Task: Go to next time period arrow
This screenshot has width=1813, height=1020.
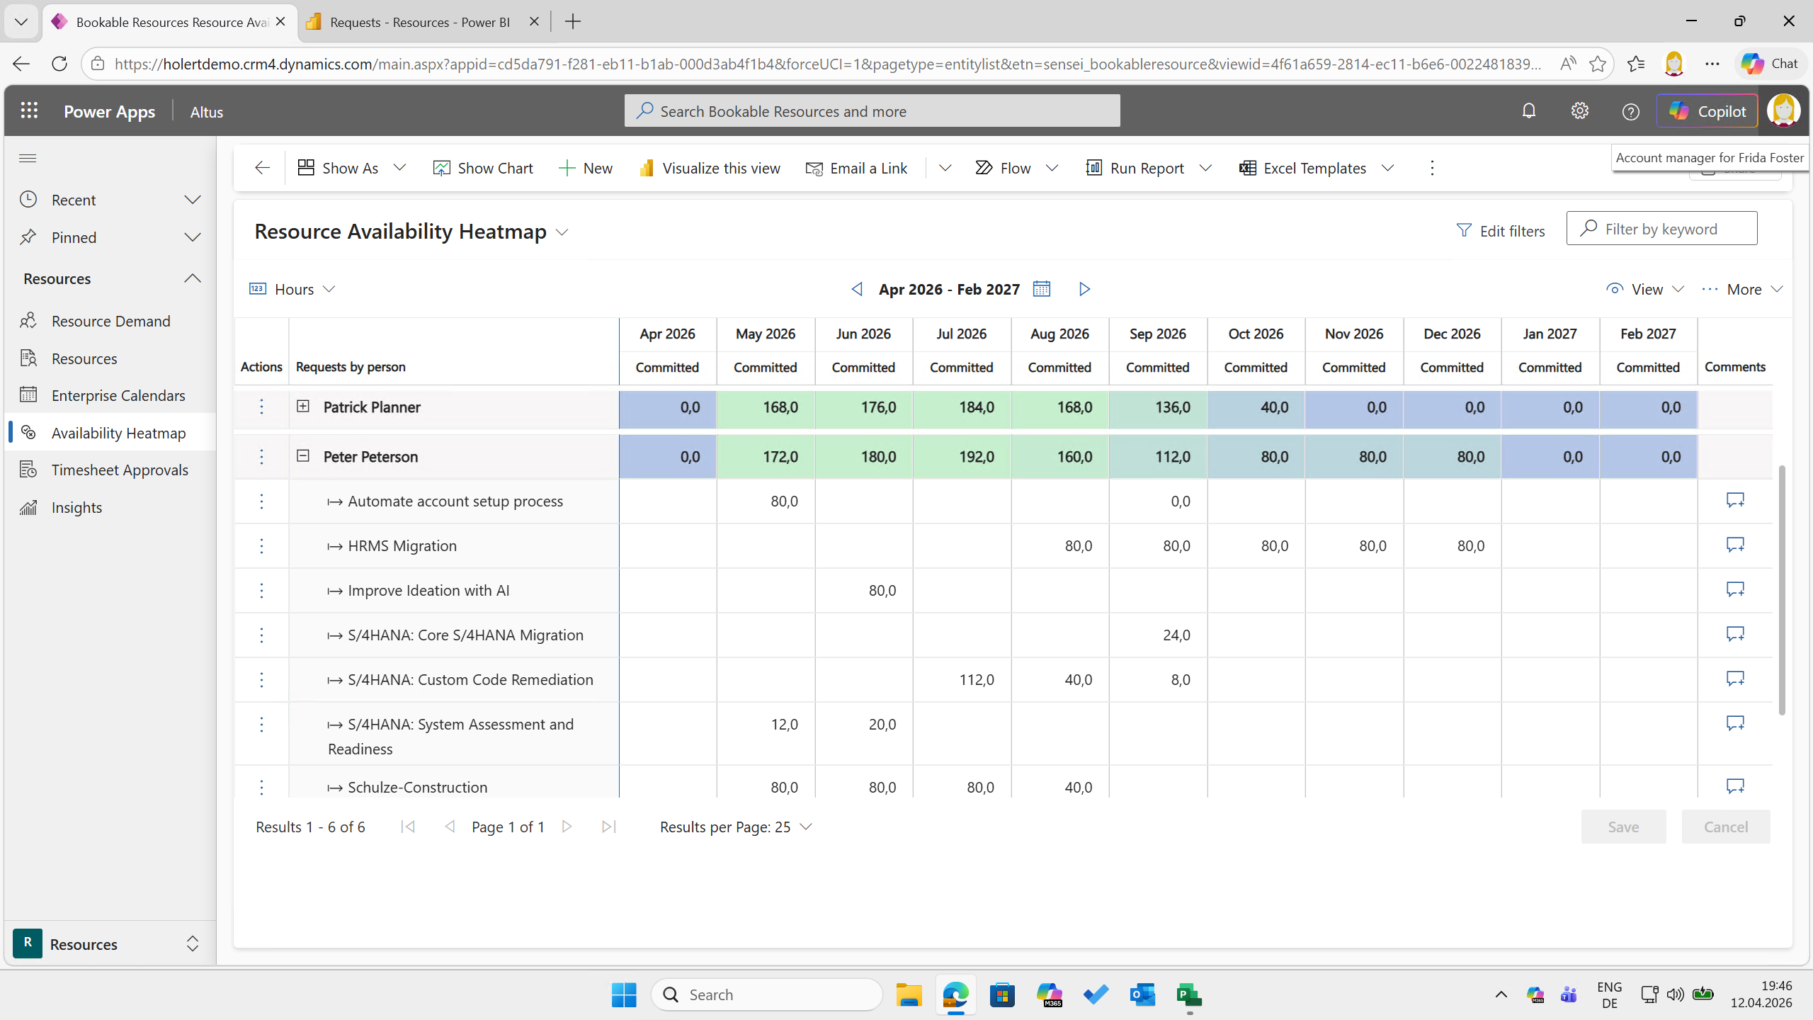Action: point(1084,289)
